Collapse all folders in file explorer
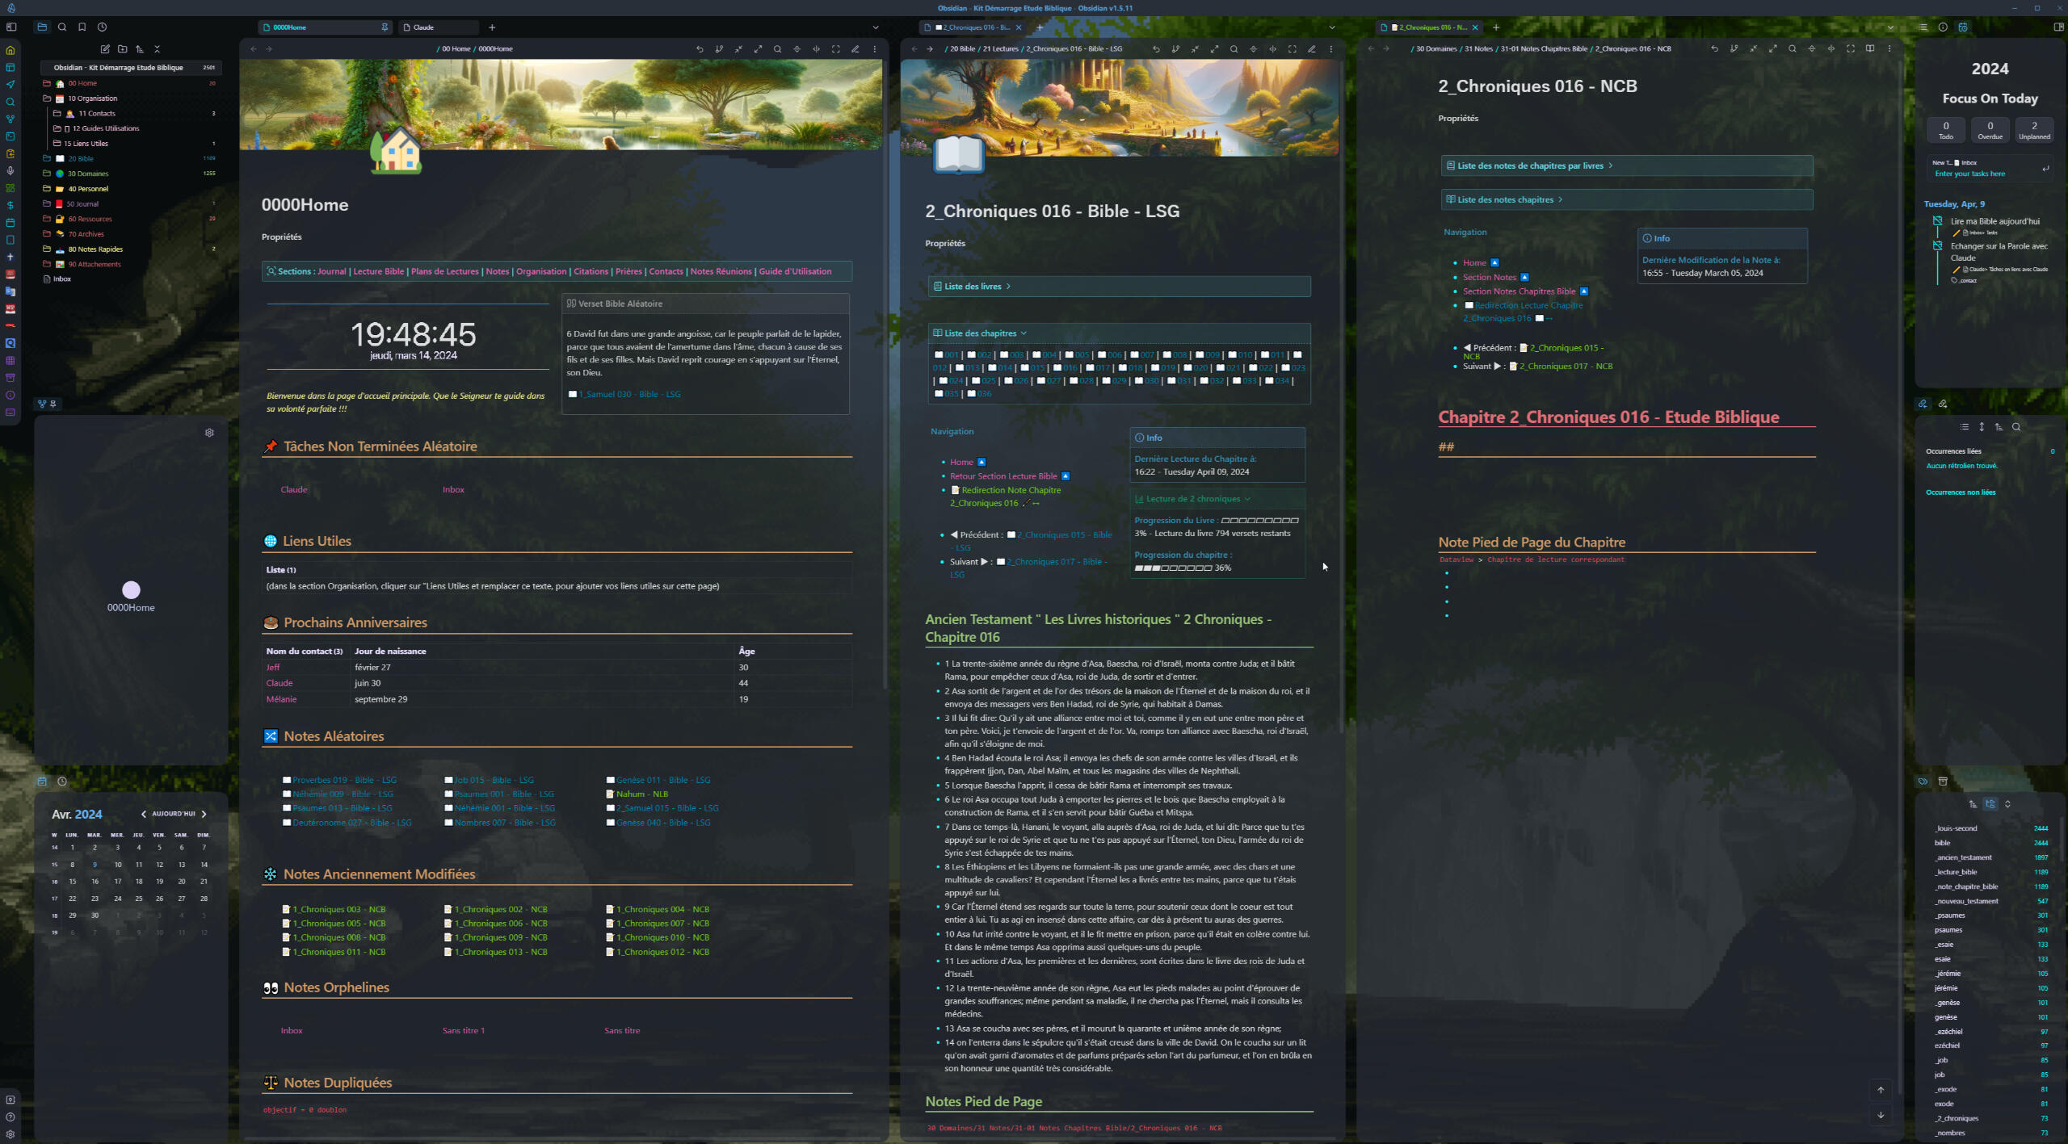Viewport: 2068px width, 1144px height. (158, 48)
